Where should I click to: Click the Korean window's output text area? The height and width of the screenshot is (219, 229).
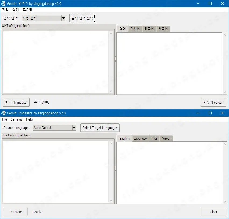pyautogui.click(x=170, y=63)
